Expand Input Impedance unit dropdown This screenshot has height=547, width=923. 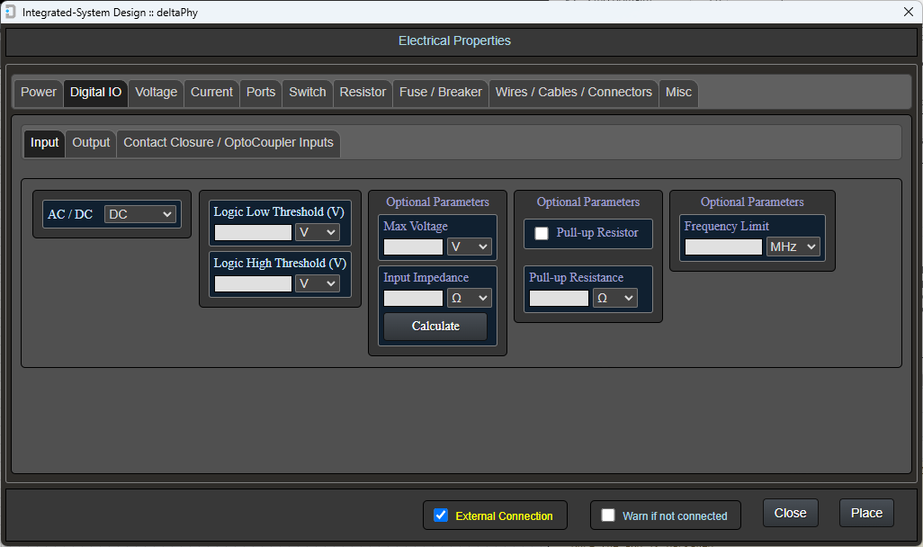(x=470, y=298)
